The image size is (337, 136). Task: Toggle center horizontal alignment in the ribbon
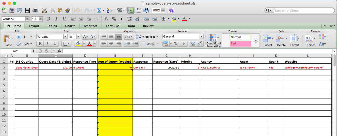pos(111,44)
